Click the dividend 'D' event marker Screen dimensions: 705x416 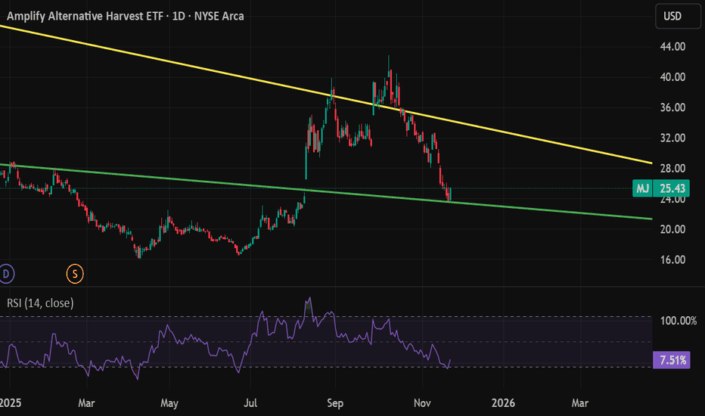click(x=7, y=272)
